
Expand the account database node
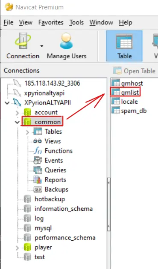click(x=17, y=113)
